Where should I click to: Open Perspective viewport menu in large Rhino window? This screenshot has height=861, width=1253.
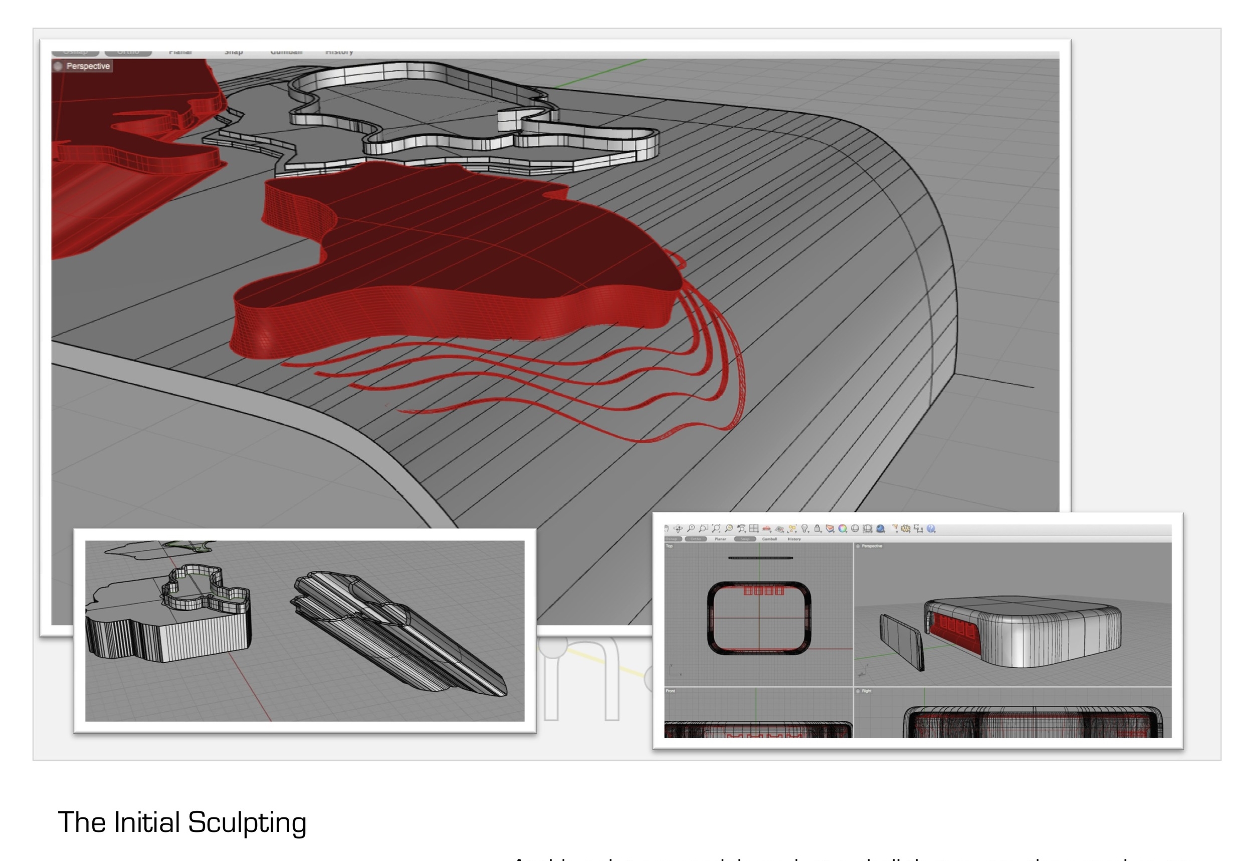82,66
